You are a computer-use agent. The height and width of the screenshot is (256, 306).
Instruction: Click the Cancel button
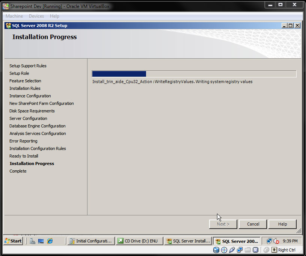[x=253, y=224]
